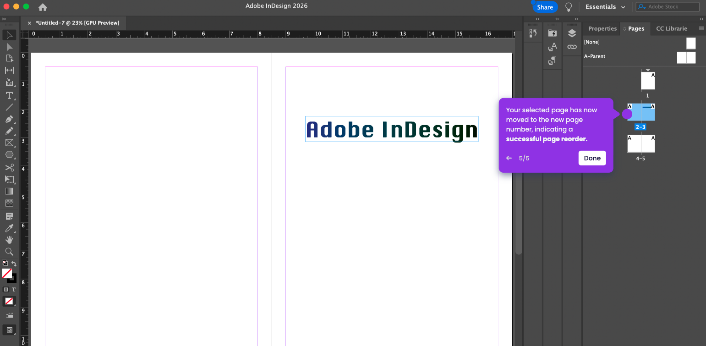Select the Gradient Swatch tool

9,191
